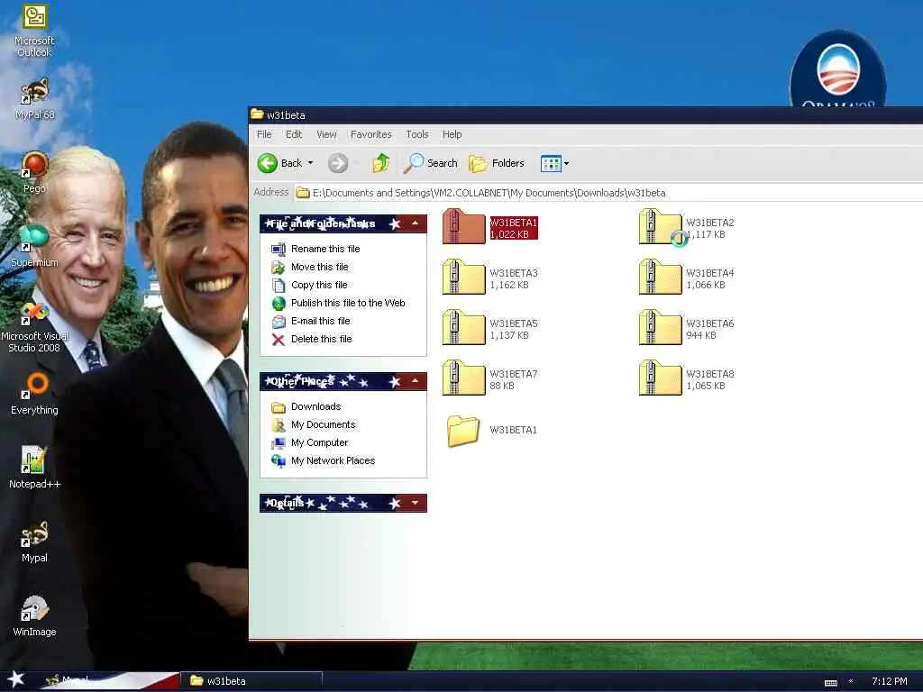Open Search in the Explorer toolbar

tap(431, 163)
